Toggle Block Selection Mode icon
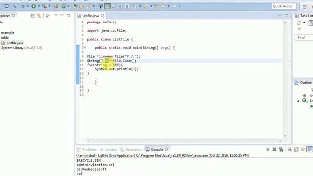Screen dimensions: 313x176 [120, 6]
